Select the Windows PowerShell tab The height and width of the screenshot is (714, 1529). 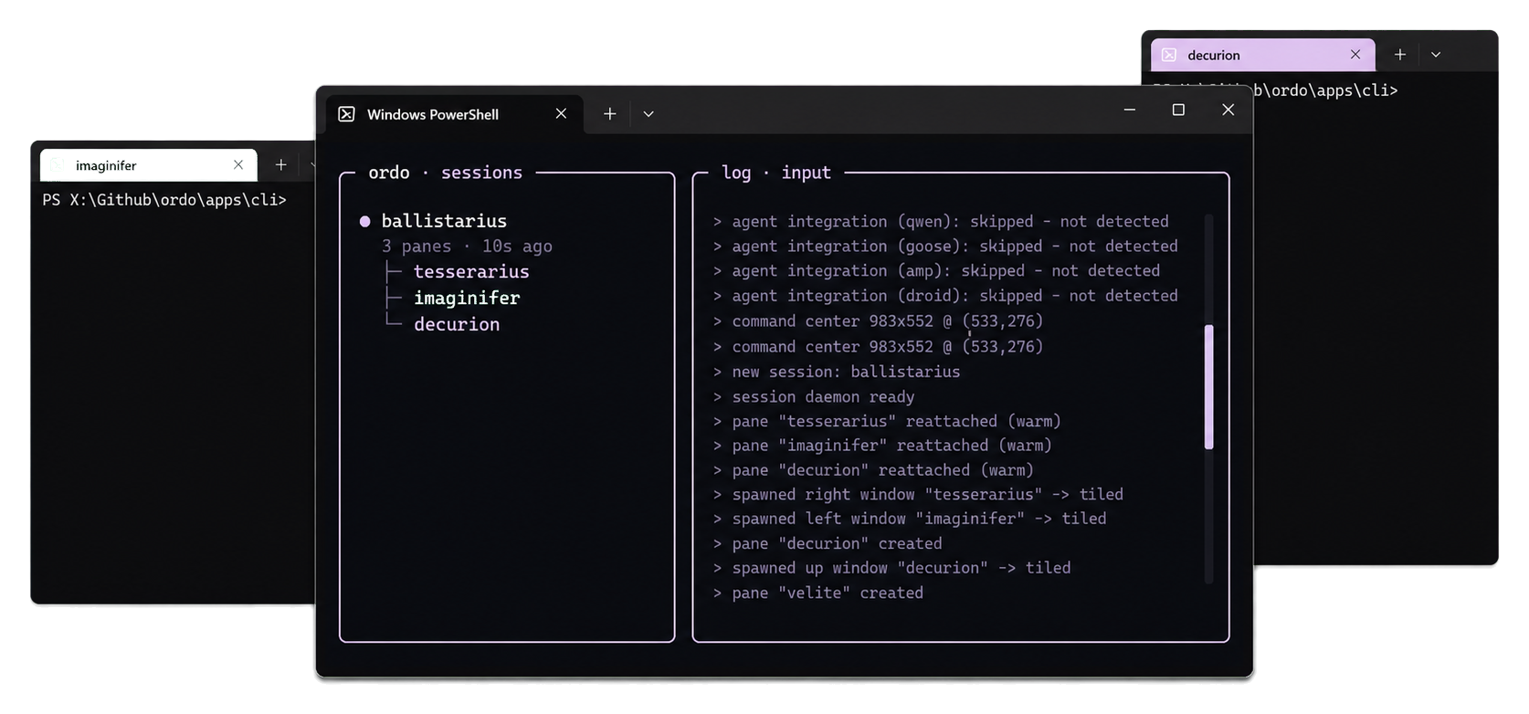click(x=454, y=114)
